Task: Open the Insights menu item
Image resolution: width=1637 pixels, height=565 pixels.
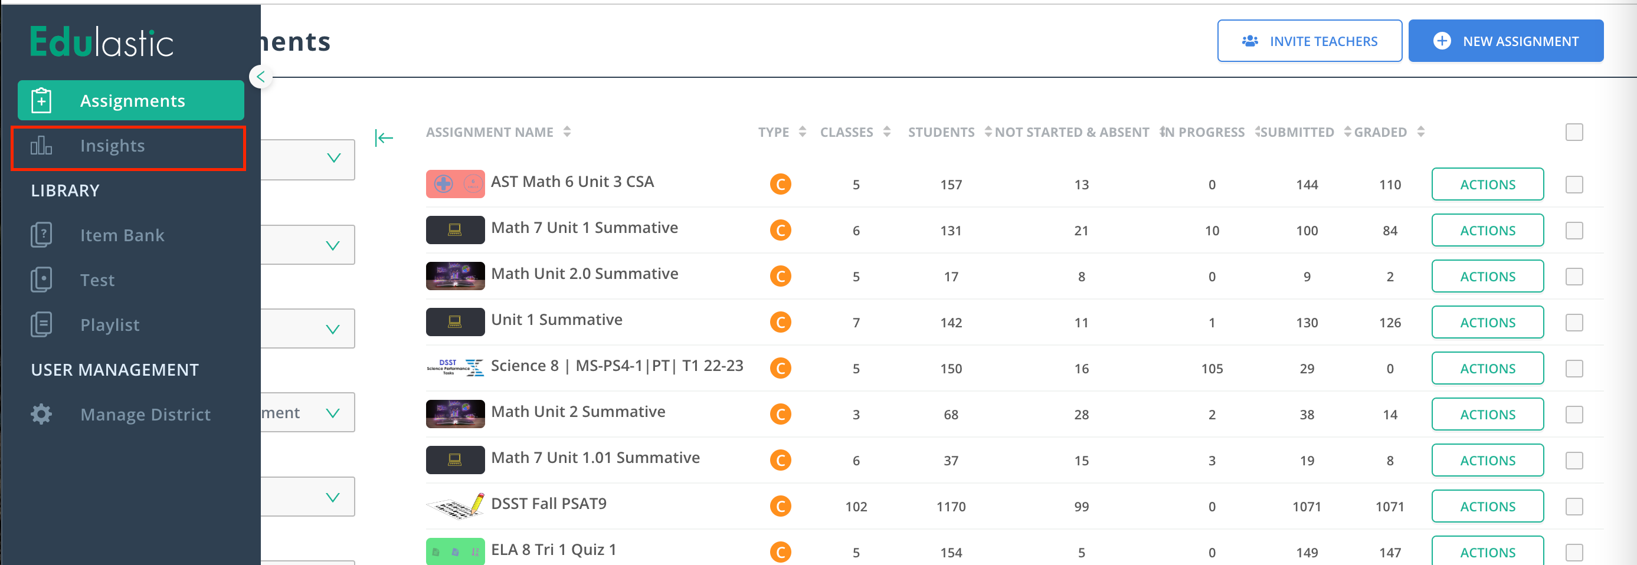Action: point(129,147)
